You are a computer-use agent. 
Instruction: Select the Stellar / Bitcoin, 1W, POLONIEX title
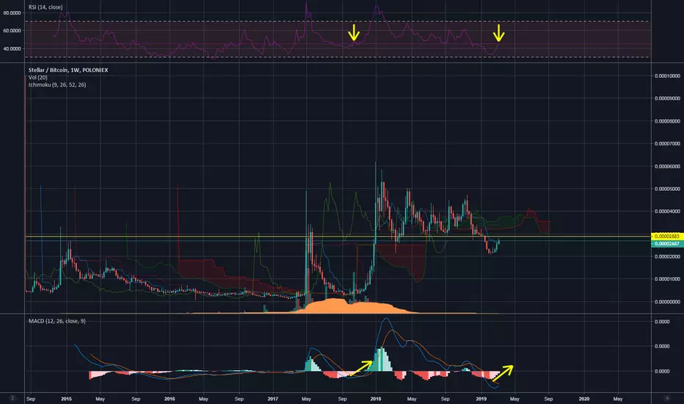pyautogui.click(x=68, y=70)
